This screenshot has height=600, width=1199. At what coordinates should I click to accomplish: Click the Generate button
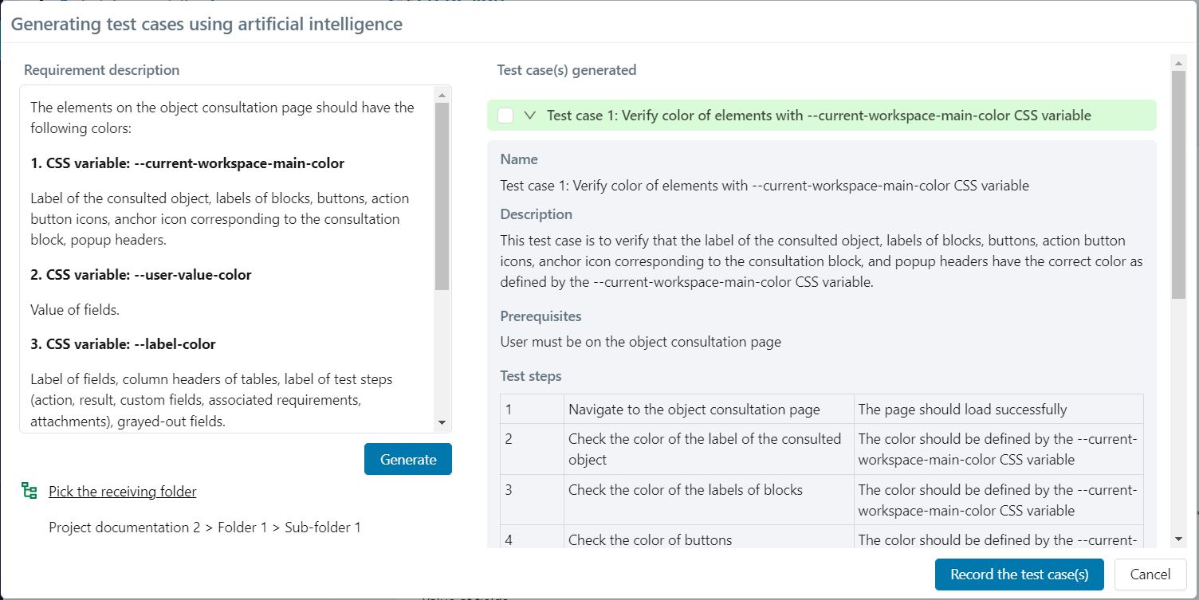coord(407,459)
